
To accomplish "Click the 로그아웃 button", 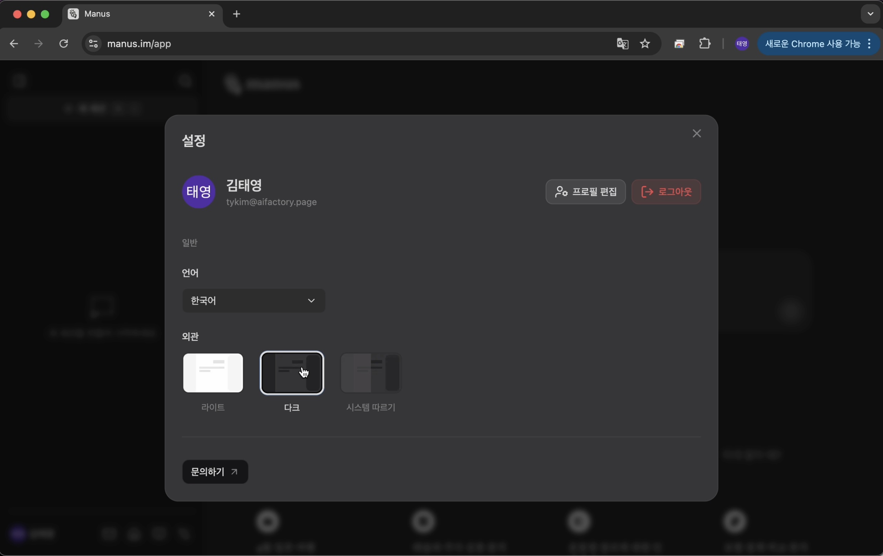I will click(666, 191).
